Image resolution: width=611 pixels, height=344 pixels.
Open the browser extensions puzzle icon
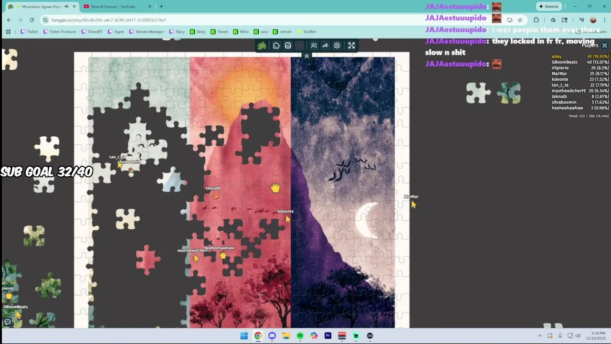pyautogui.click(x=536, y=20)
